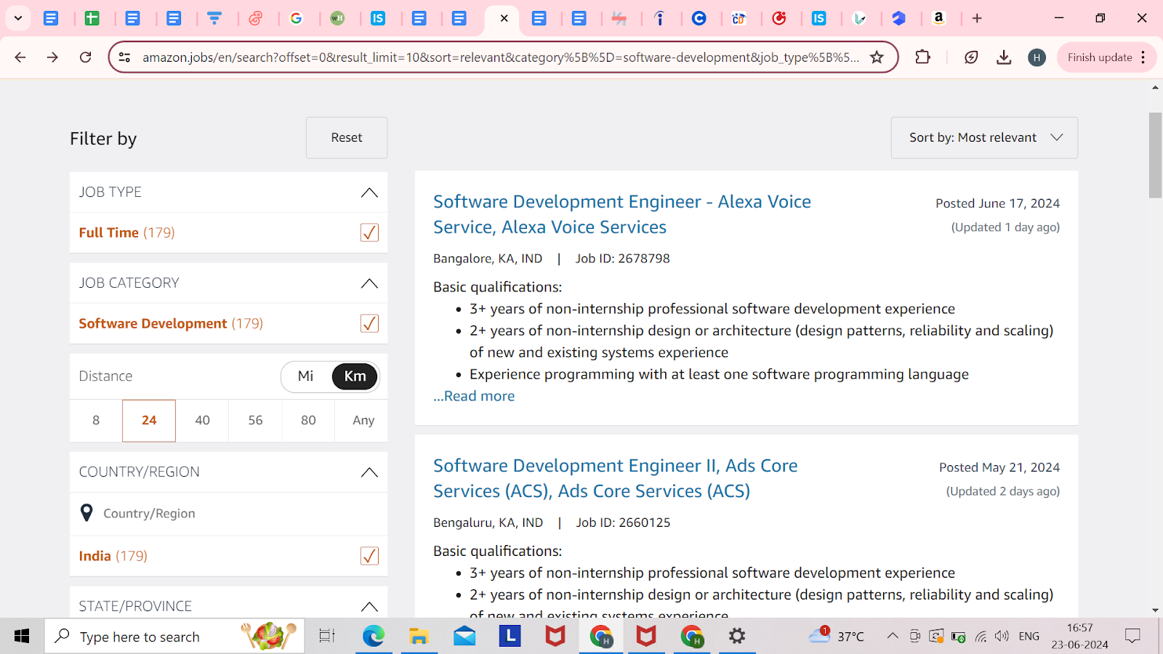Bookmark this page with the star icon
Viewport: 1163px width, 654px height.
877,57
